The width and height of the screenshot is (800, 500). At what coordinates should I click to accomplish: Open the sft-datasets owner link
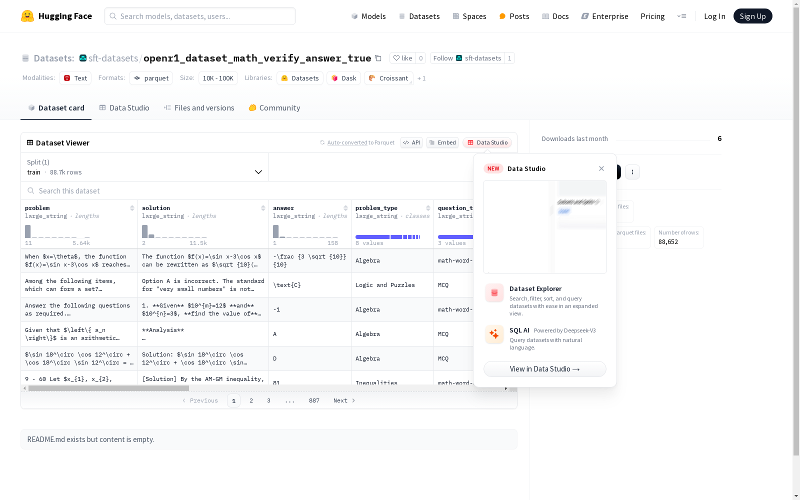pyautogui.click(x=113, y=58)
